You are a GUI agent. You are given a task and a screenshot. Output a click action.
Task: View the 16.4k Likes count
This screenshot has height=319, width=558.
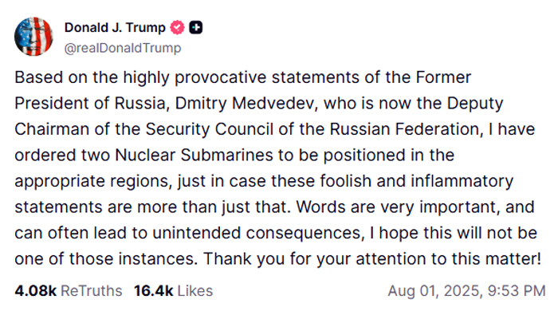click(x=153, y=291)
